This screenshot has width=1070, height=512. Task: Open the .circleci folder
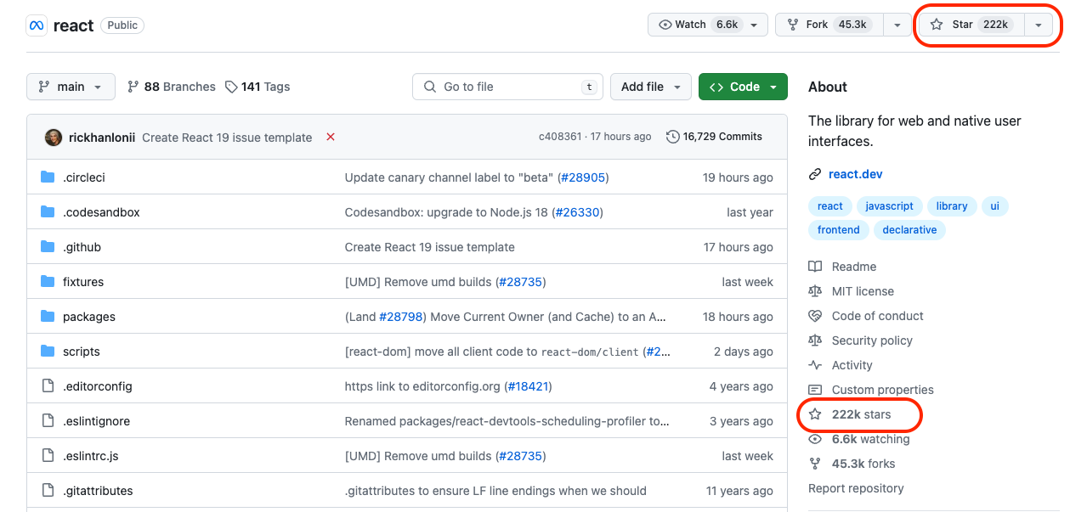(x=84, y=177)
